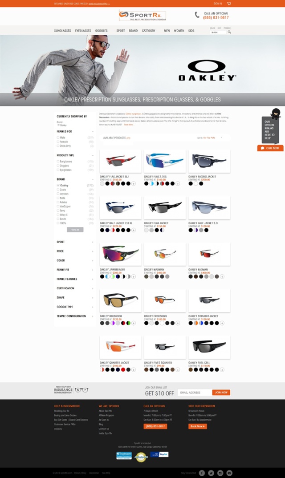The image size is (285, 478).
Task: Click the search magnifier icon
Action: pyautogui.click(x=229, y=32)
